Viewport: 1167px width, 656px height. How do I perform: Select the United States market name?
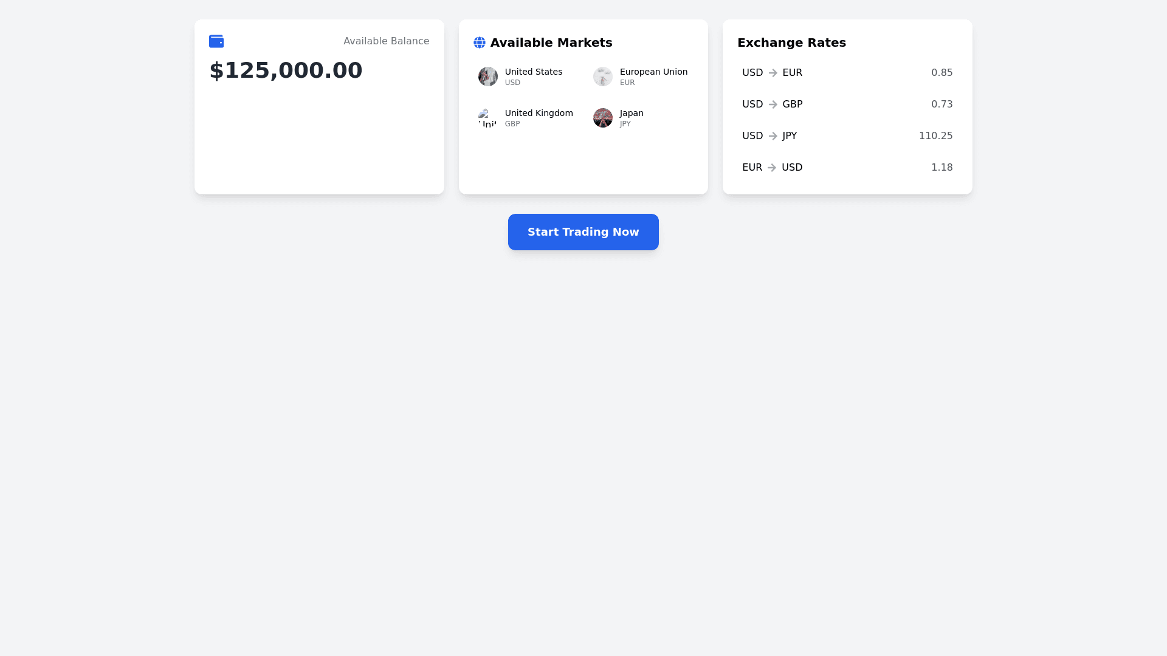coord(534,72)
